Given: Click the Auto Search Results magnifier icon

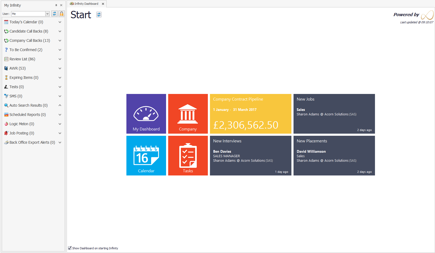Looking at the screenshot, I should point(6,105).
